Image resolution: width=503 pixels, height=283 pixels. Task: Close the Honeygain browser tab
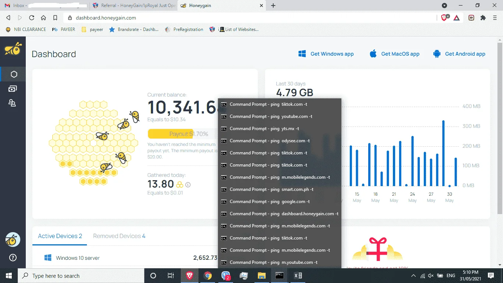261,6
